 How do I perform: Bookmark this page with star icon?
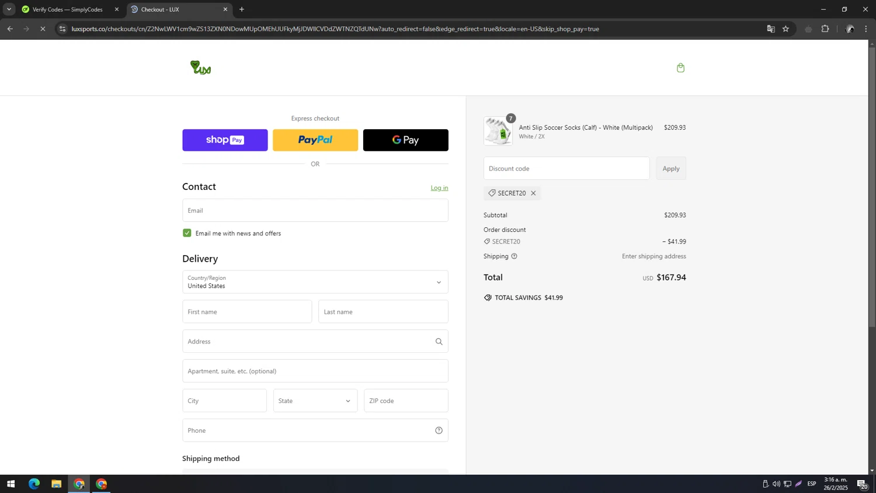[x=785, y=29]
